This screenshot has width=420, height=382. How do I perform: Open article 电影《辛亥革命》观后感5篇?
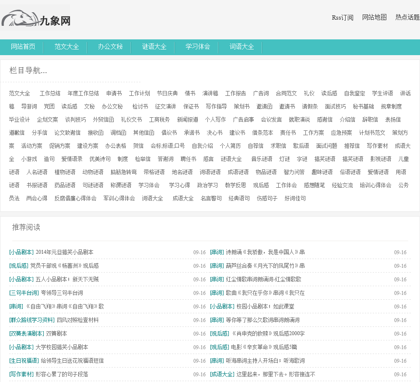[264, 347]
